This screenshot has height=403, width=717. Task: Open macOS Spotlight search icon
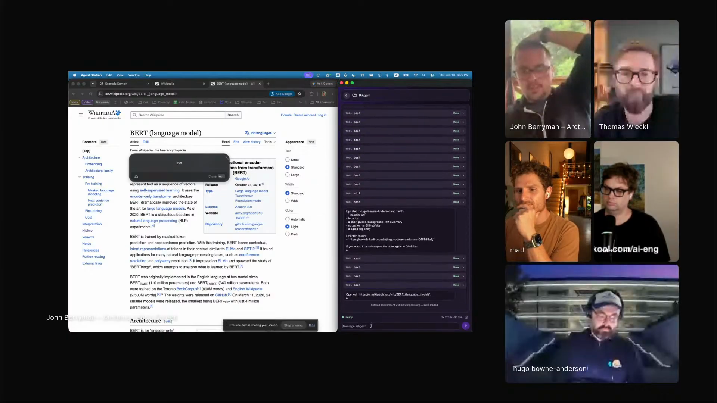pyautogui.click(x=423, y=75)
